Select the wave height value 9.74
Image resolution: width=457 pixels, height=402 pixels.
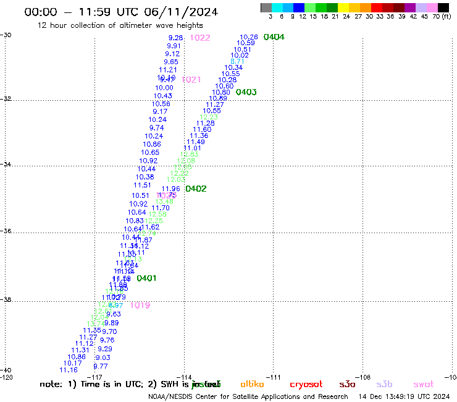(x=157, y=128)
